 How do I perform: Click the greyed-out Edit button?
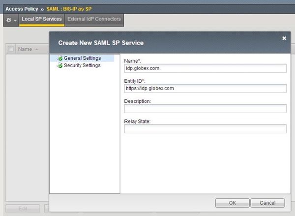tap(23, 209)
